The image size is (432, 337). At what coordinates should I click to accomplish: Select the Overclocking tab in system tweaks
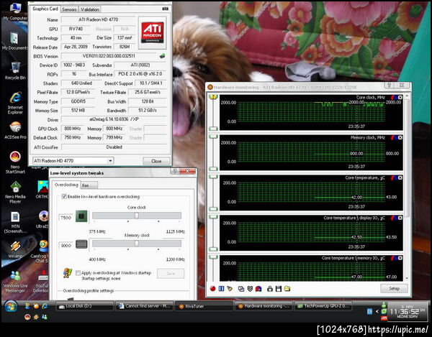[x=66, y=185]
